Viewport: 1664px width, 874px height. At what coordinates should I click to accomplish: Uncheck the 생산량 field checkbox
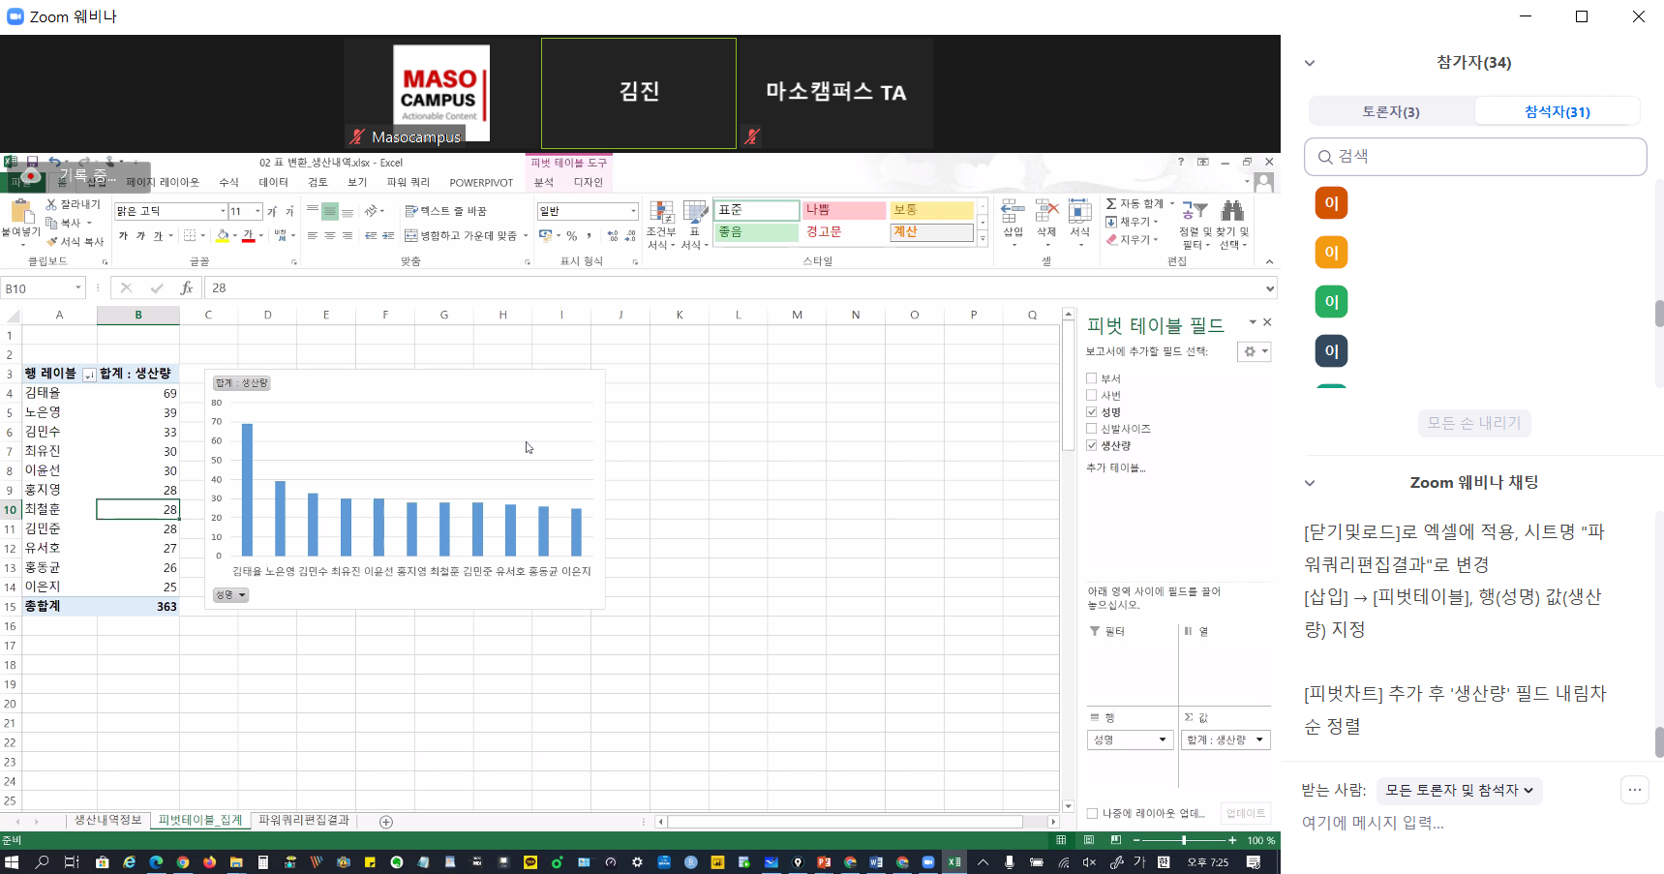pyautogui.click(x=1092, y=445)
